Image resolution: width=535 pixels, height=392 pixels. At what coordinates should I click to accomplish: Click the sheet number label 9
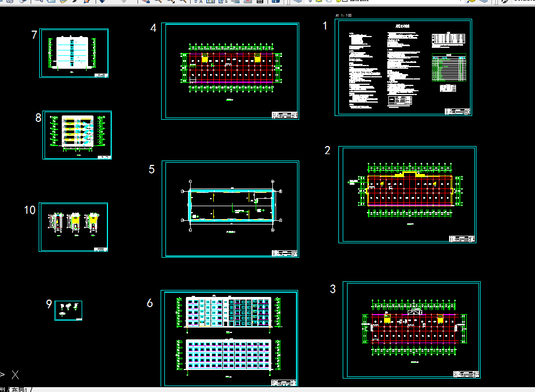49,304
